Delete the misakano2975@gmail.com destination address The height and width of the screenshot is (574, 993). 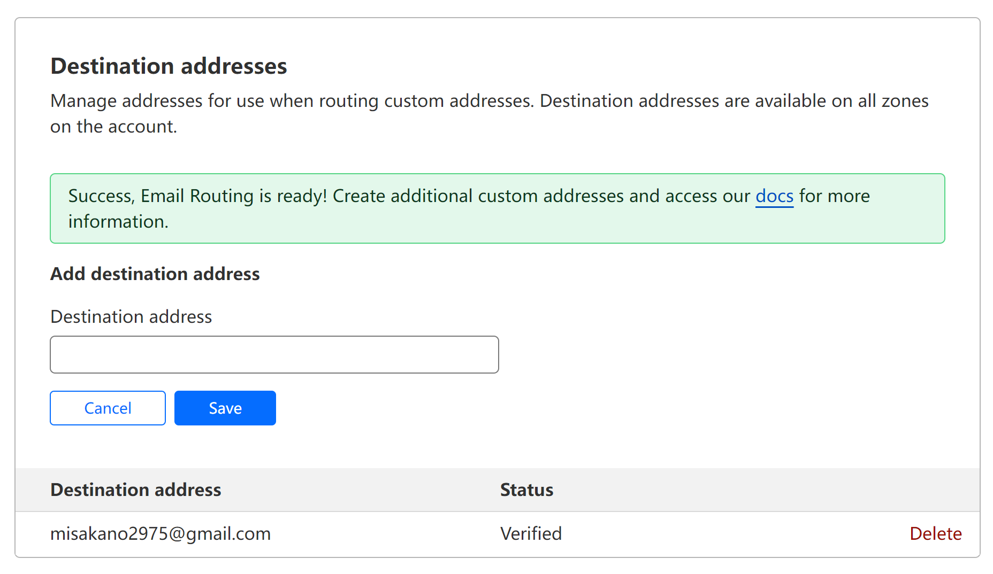[935, 533]
